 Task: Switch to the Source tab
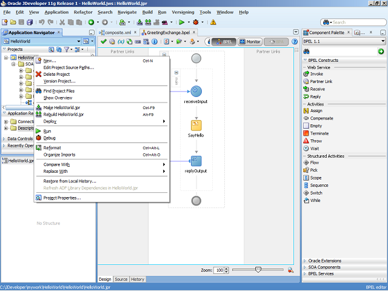(121, 279)
